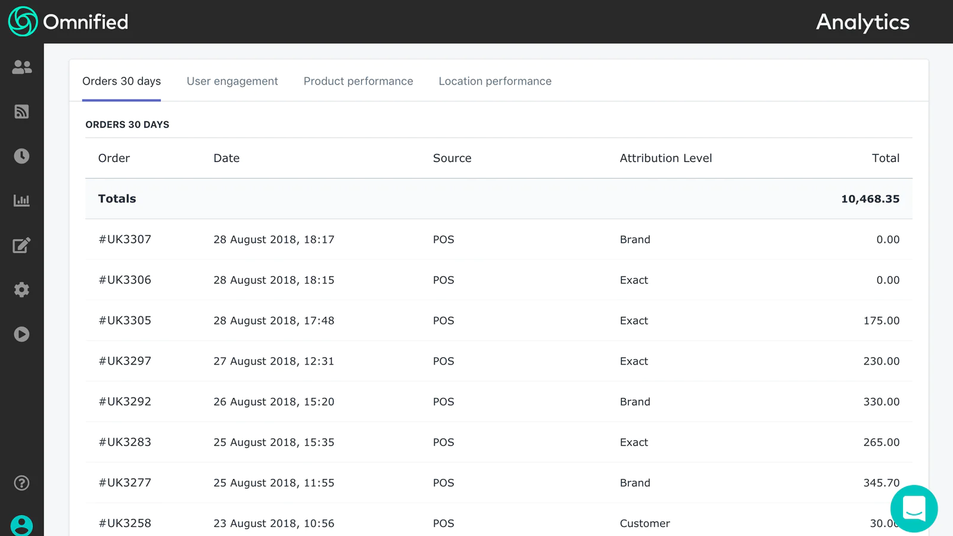Click the clock history icon in sidebar
The height and width of the screenshot is (536, 953).
(x=21, y=156)
